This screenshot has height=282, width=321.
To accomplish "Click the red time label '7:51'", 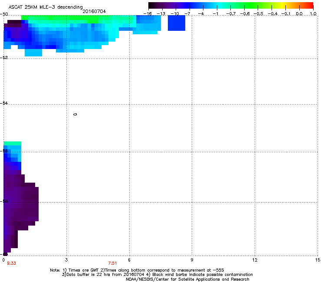I will (x=113, y=263).
